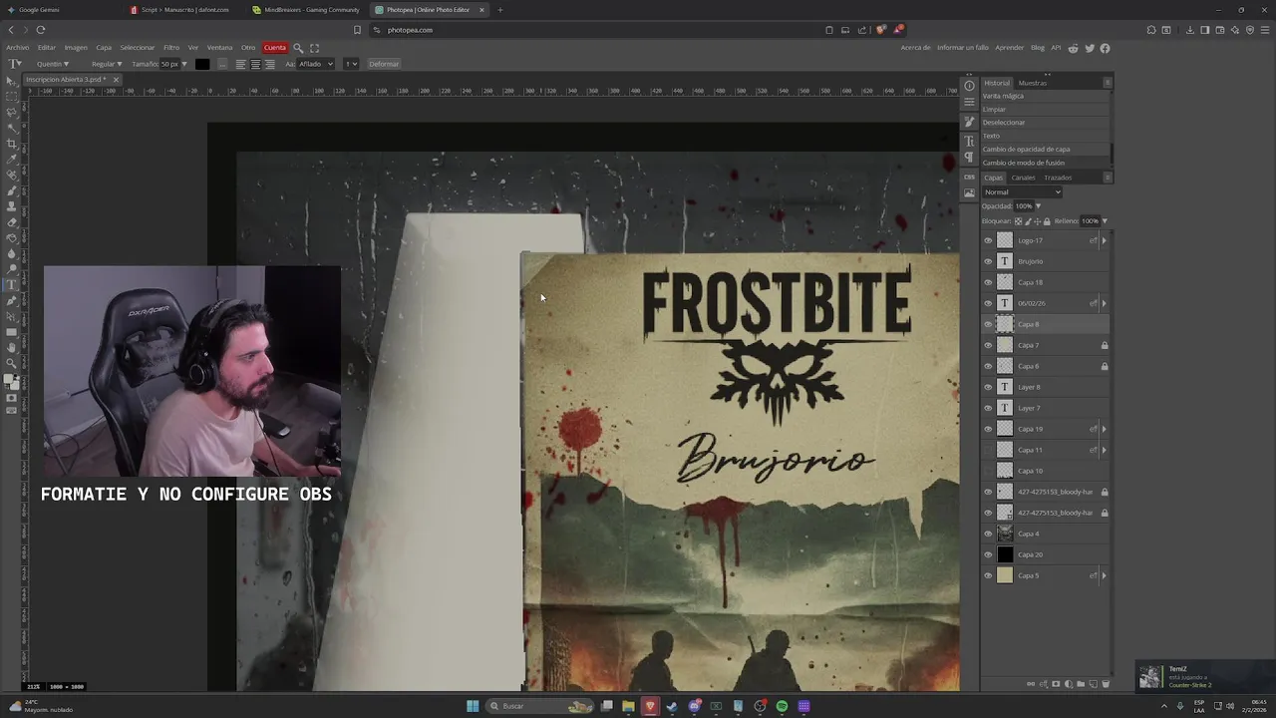Toggle visibility of 06/02/26 layer
This screenshot has width=1276, height=718.
(x=988, y=303)
